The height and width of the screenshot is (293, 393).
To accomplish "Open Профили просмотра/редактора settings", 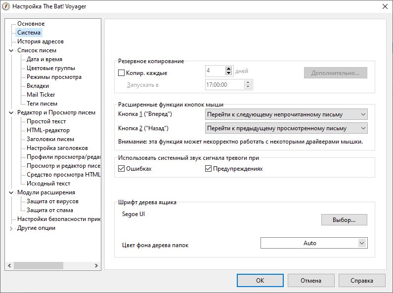I will point(63,157).
